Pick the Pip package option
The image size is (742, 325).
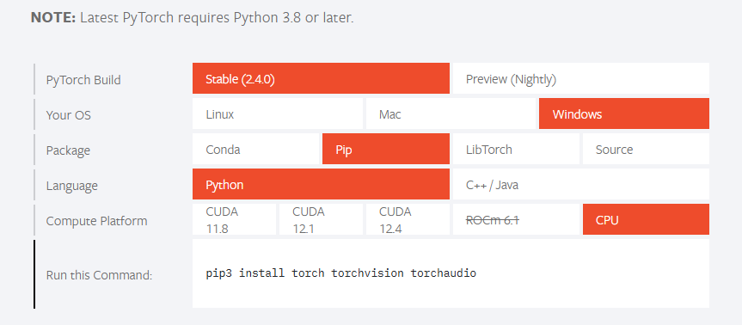coord(386,149)
